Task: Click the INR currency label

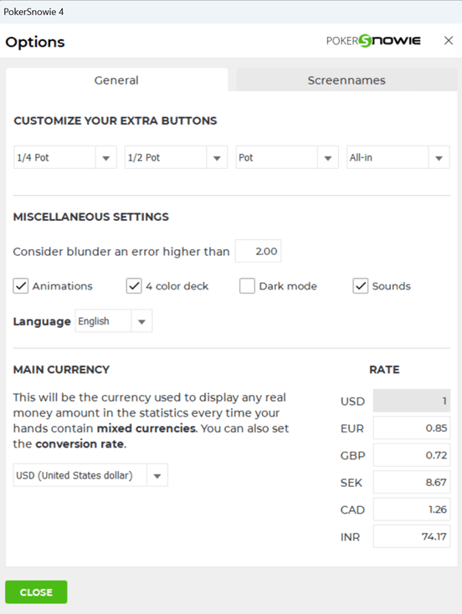Action: click(x=351, y=537)
